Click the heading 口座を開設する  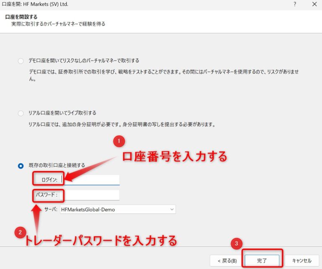pyautogui.click(x=21, y=17)
